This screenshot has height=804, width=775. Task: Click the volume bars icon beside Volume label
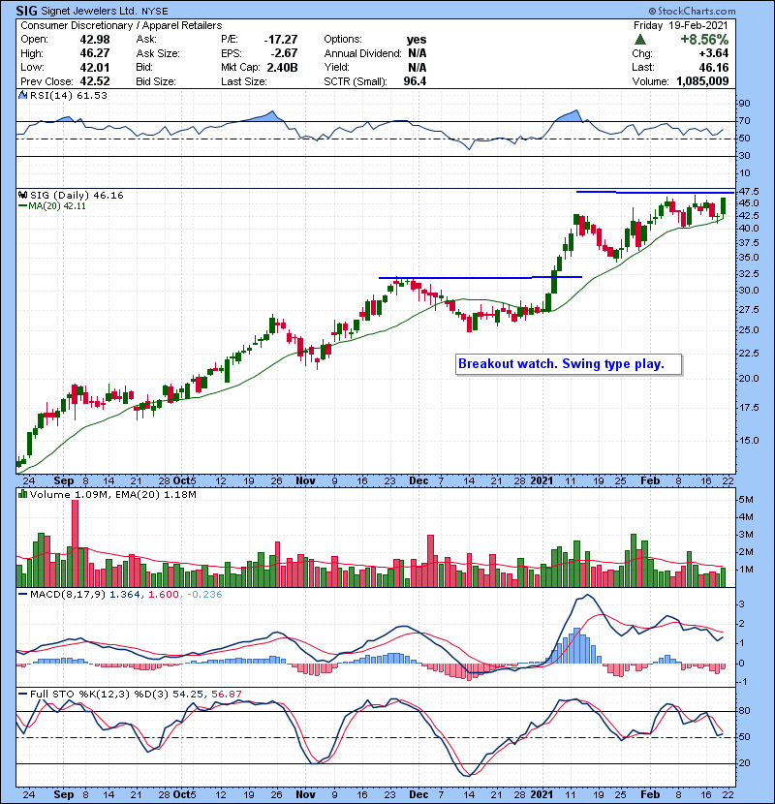[x=22, y=494]
